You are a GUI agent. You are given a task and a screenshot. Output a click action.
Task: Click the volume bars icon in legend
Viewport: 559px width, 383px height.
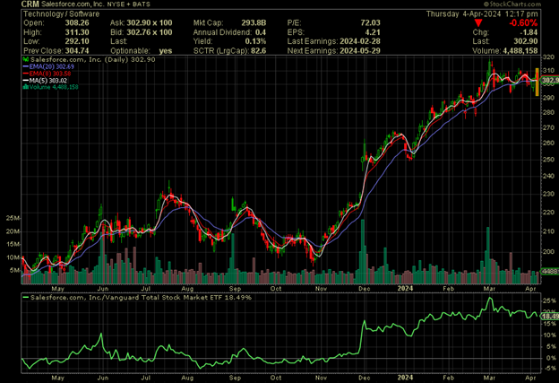(x=25, y=87)
